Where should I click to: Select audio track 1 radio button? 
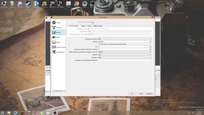coord(88,29)
